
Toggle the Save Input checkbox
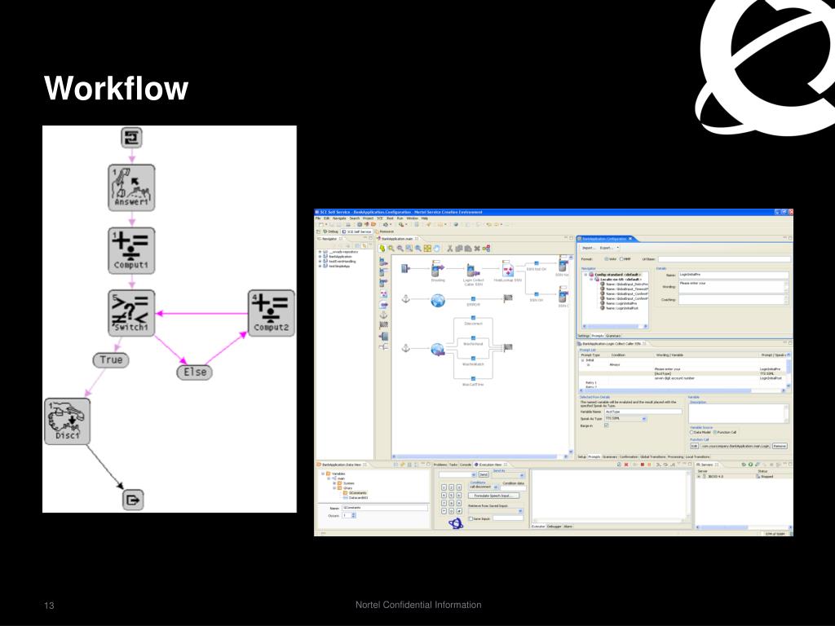coord(471,518)
